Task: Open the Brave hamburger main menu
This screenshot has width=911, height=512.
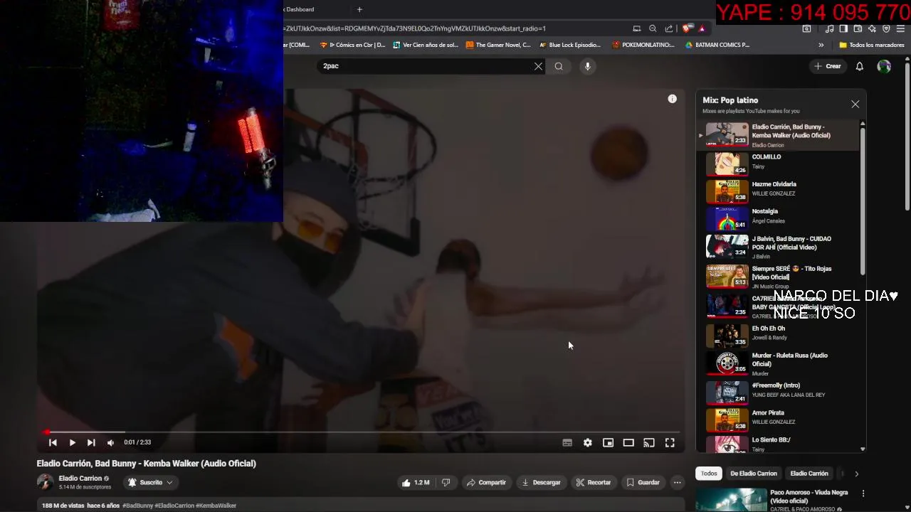Action: [900, 28]
